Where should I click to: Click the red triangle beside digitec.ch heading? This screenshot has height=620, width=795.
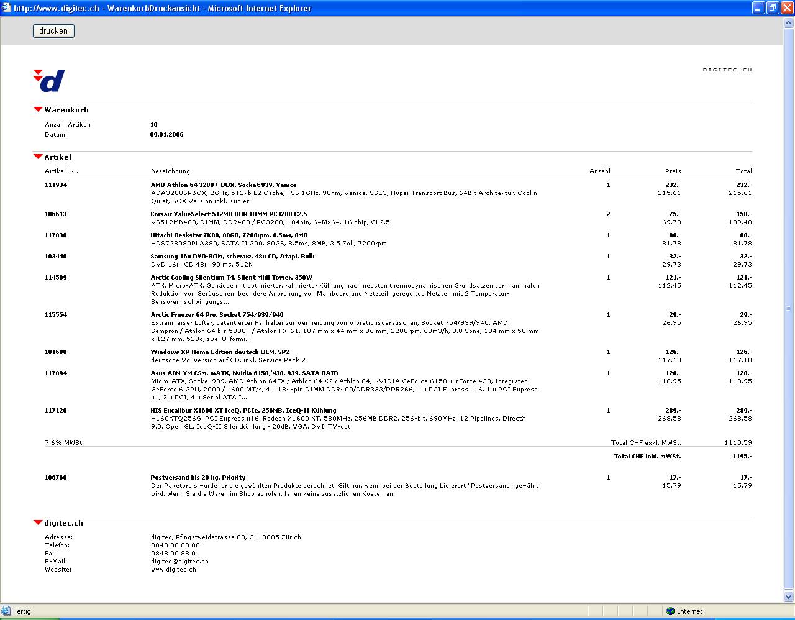coord(38,523)
